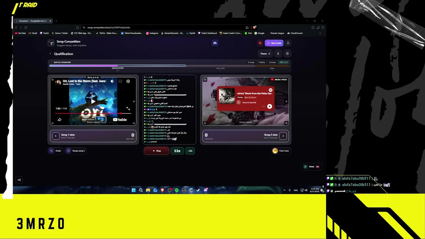Favorite song 1 with the star
This screenshot has height=239, width=425.
pos(134,102)
